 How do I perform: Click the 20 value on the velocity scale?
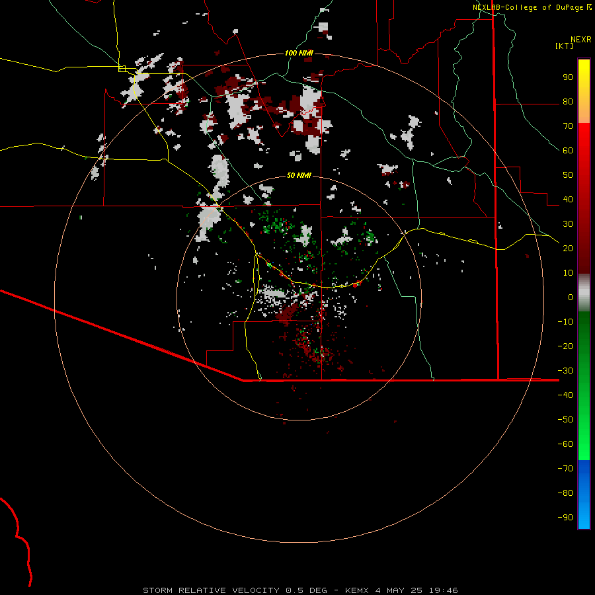(x=568, y=248)
